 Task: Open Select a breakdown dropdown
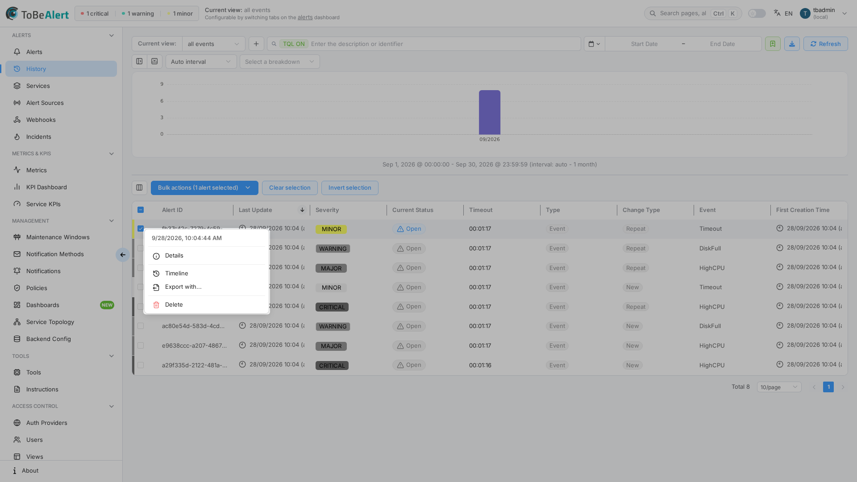(280, 62)
